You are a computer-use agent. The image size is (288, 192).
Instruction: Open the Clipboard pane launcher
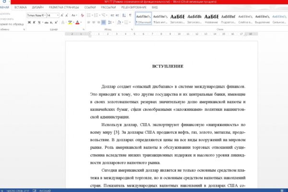coord(24,29)
